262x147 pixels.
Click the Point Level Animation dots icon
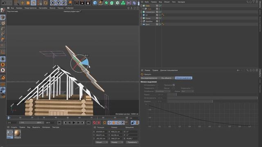click(127, 122)
